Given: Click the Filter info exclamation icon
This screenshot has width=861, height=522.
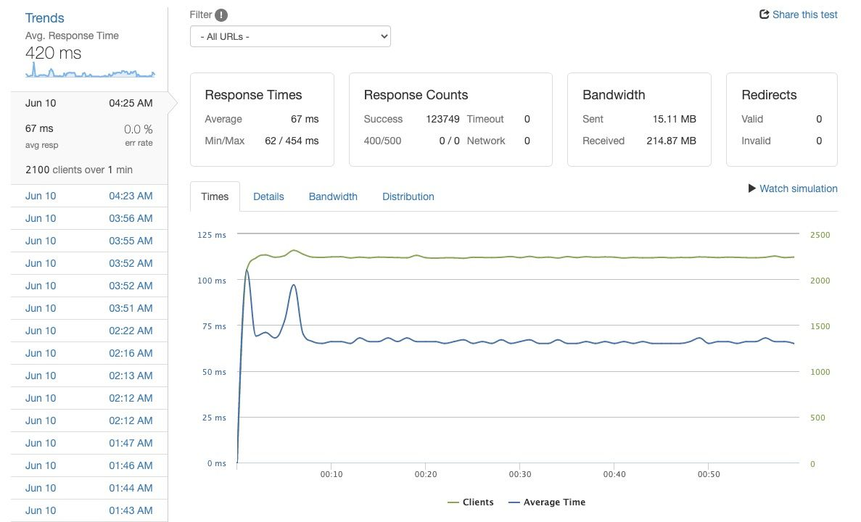Looking at the screenshot, I should (x=221, y=14).
